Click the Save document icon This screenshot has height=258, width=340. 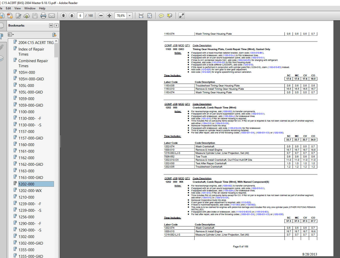coord(35,16)
